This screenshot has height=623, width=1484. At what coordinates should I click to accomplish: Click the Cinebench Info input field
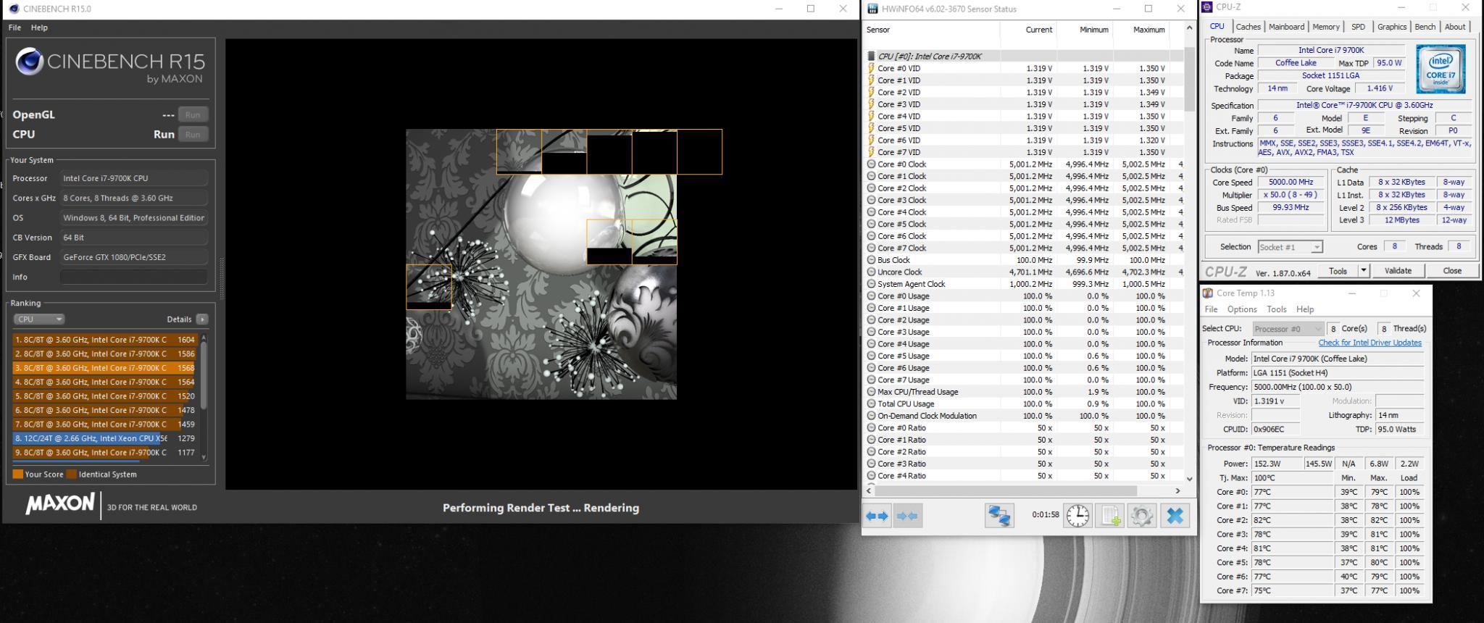[134, 277]
